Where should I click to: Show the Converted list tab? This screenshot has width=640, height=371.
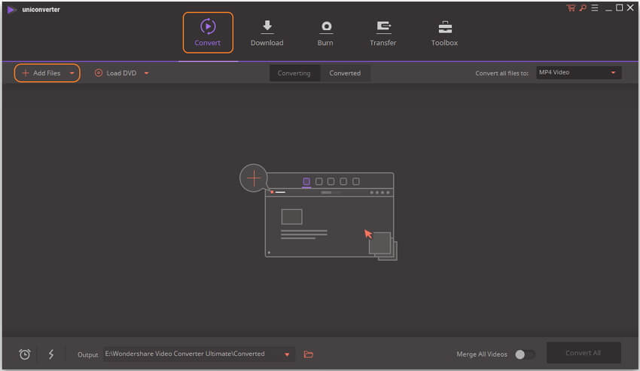click(x=345, y=74)
